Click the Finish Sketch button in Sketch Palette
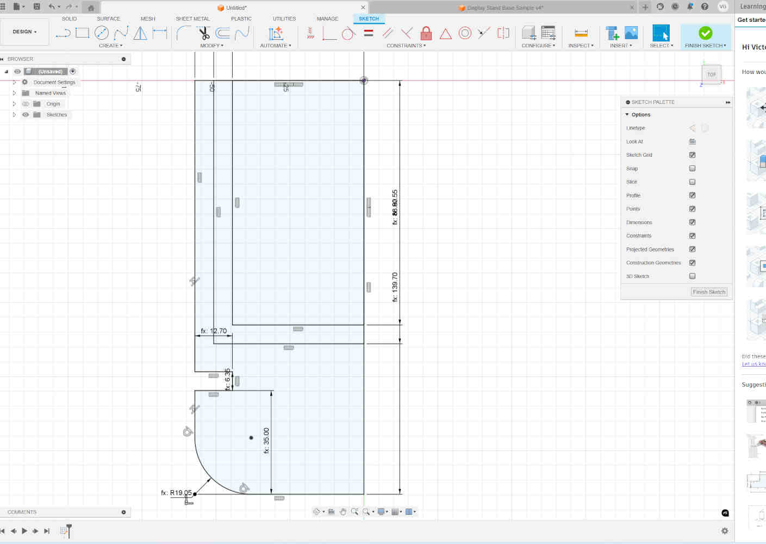Image resolution: width=766 pixels, height=544 pixels. (x=709, y=292)
